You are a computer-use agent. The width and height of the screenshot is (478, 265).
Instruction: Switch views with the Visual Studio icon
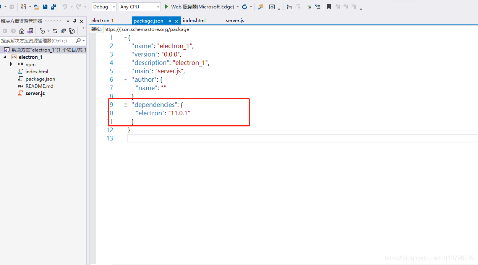click(30, 31)
